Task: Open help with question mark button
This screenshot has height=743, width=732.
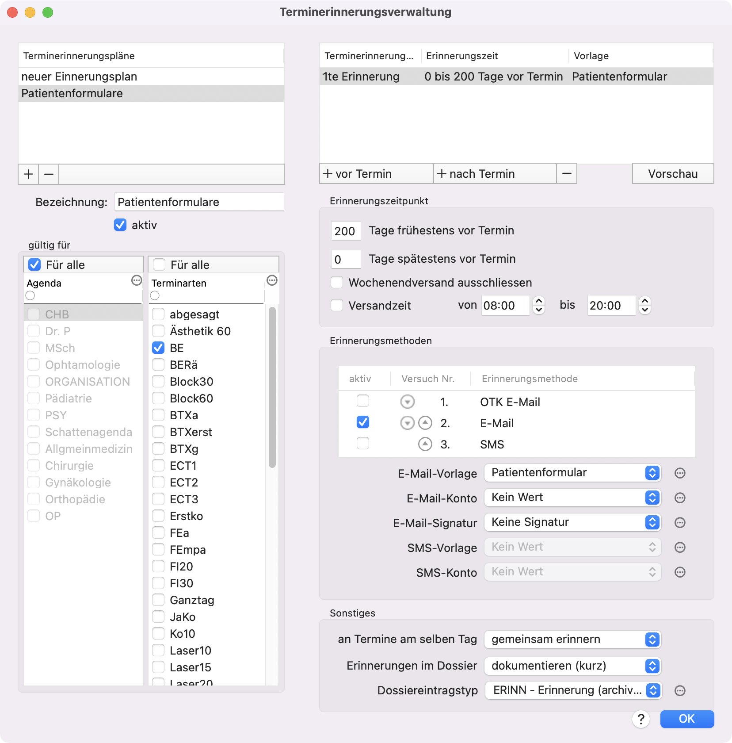Action: pyautogui.click(x=641, y=719)
